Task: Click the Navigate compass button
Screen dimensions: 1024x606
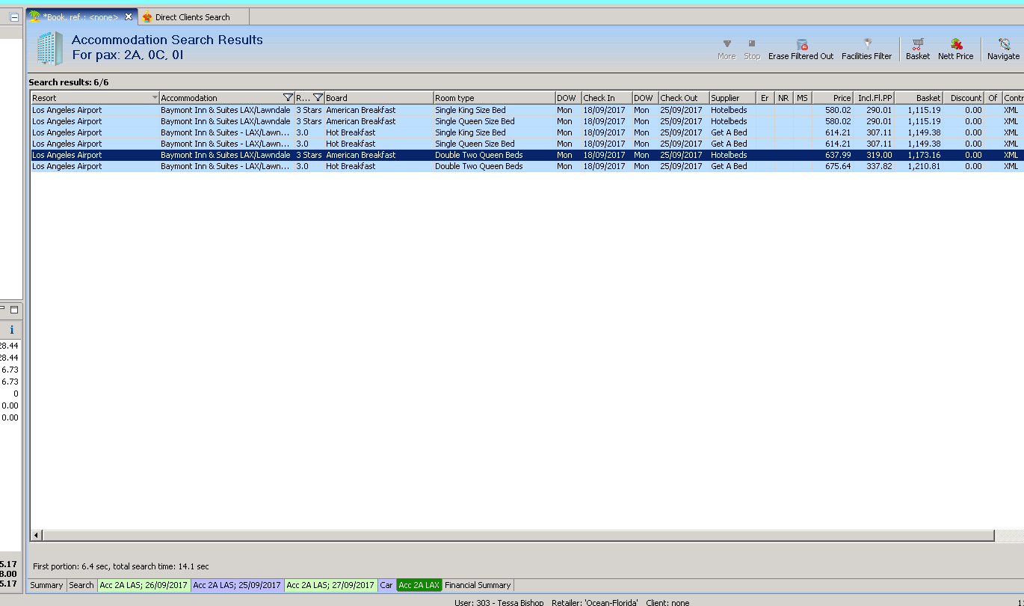Action: [1003, 49]
